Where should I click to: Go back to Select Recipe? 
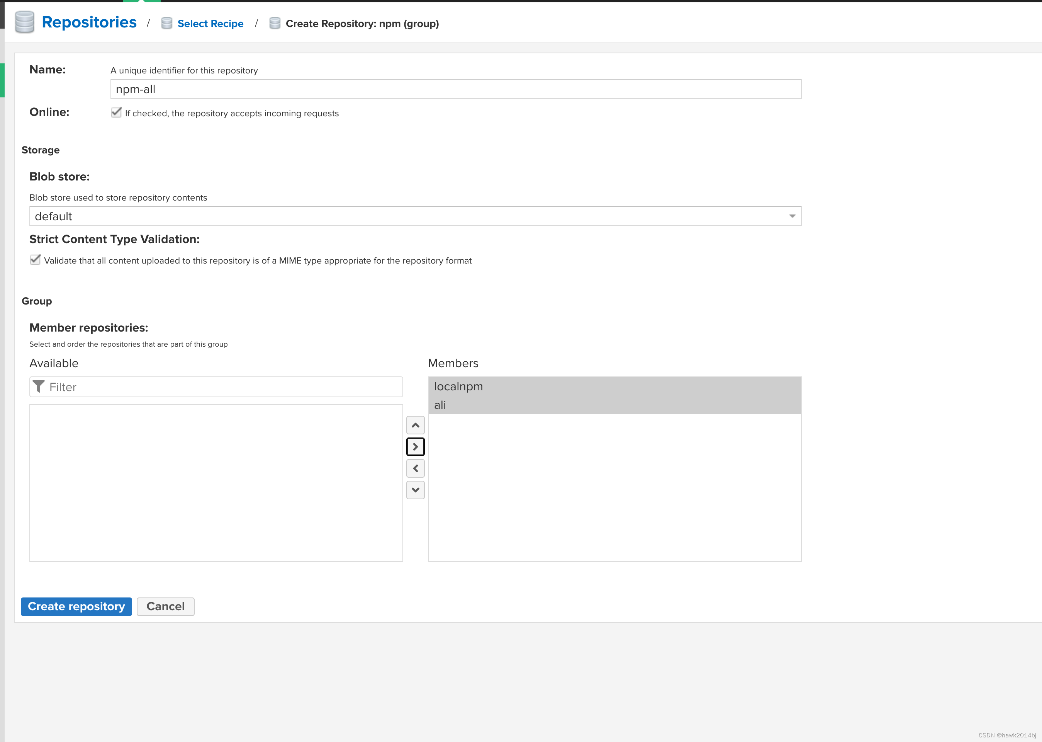(210, 24)
